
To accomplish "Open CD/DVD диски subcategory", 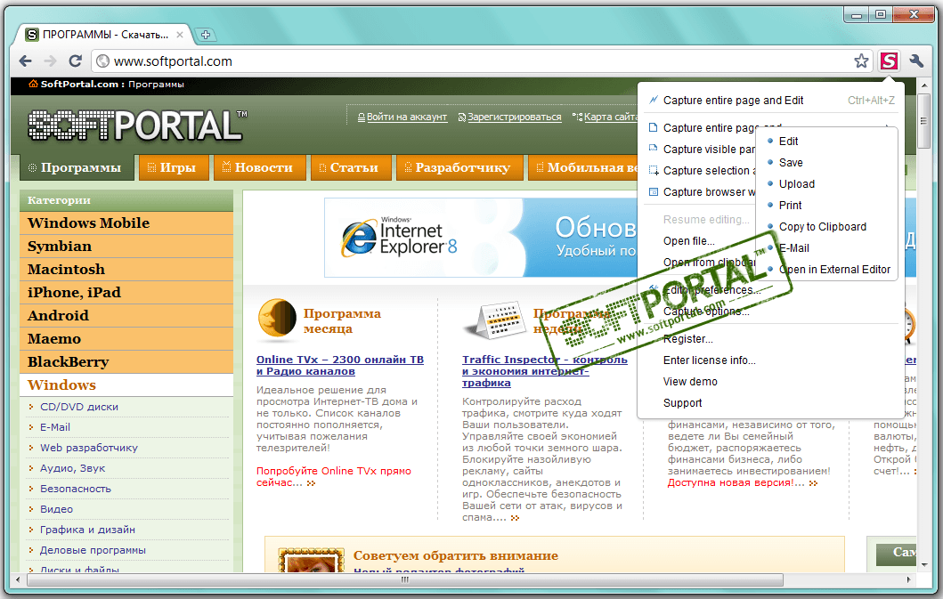I will (79, 407).
